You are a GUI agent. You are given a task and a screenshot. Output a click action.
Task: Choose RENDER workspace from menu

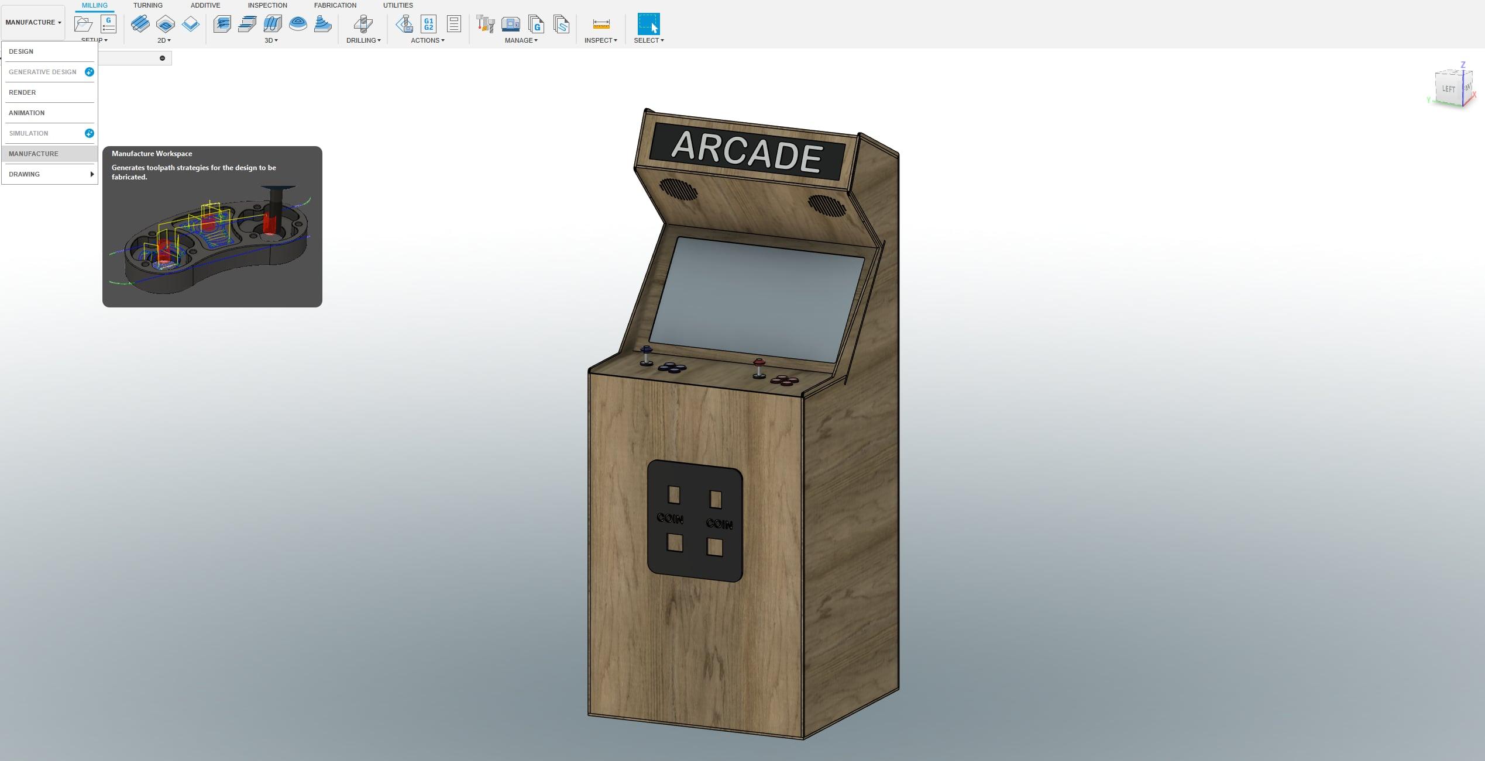50,92
